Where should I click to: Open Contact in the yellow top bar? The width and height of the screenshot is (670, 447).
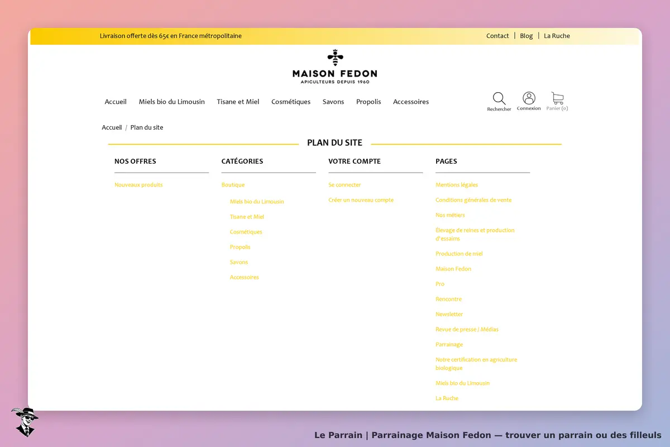point(497,36)
